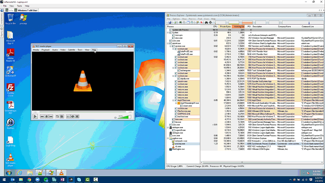Select the spoolsv.exe process row
Image resolution: width=325 pixels, height=183 pixels.
[245, 81]
